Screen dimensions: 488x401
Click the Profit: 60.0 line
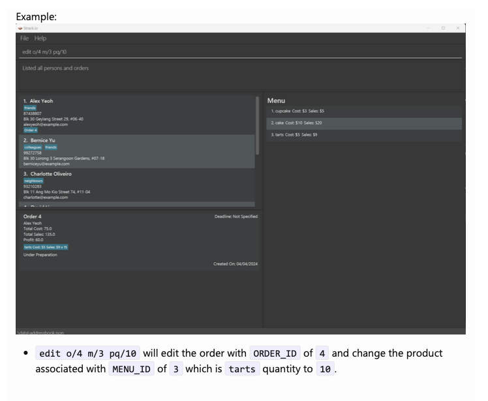pos(33,240)
